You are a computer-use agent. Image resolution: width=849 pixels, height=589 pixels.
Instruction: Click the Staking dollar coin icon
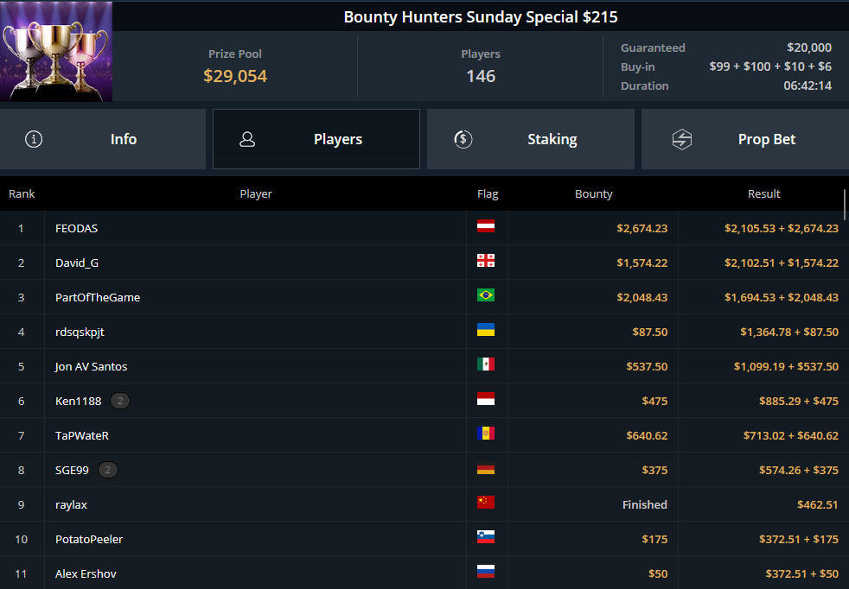pyautogui.click(x=463, y=139)
